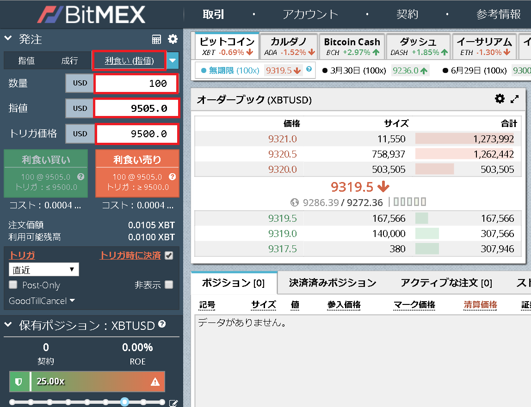This screenshot has width=531, height=407.
Task: Select 6月29日 (100x) contract
Action: pyautogui.click(x=475, y=70)
